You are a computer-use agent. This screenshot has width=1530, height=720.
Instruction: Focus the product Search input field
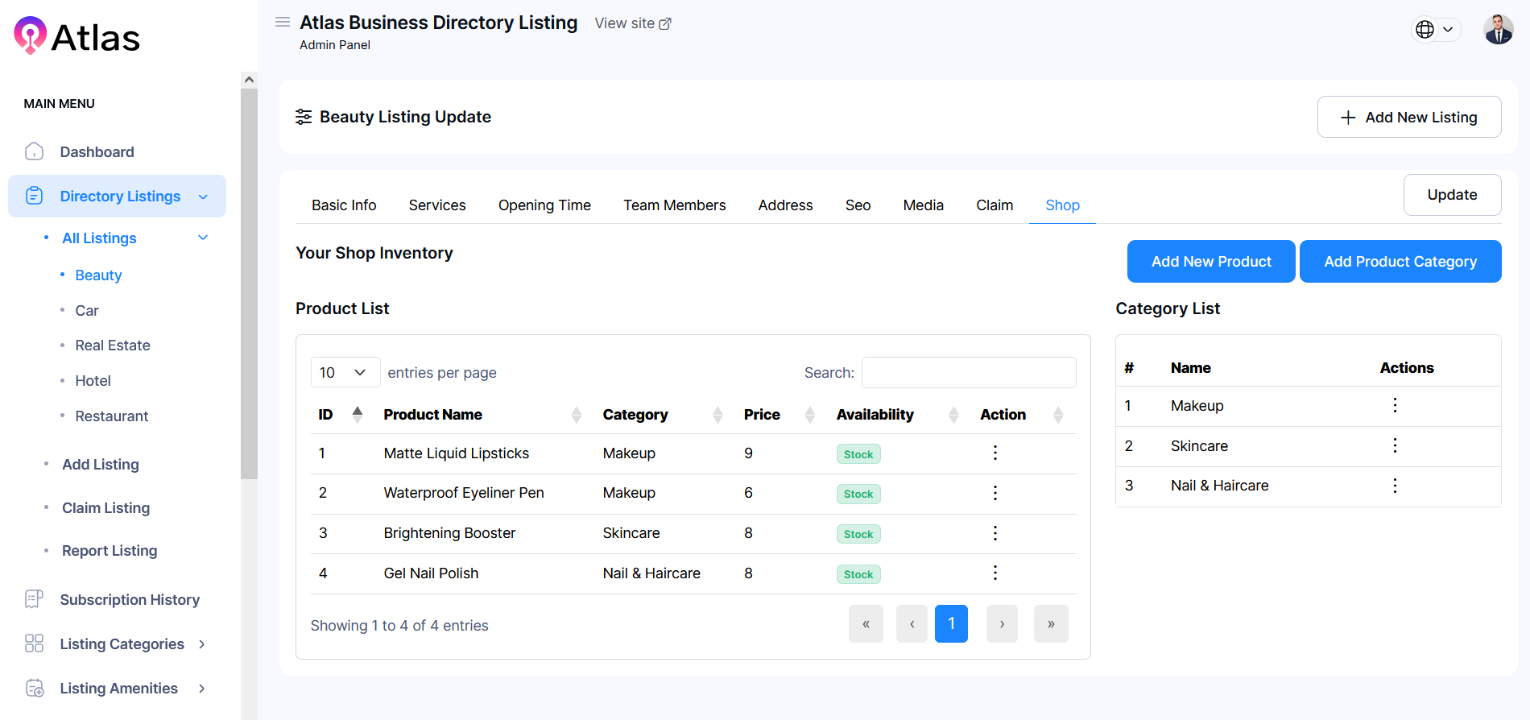point(968,372)
